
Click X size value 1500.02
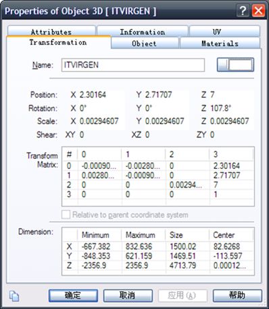click(x=182, y=247)
